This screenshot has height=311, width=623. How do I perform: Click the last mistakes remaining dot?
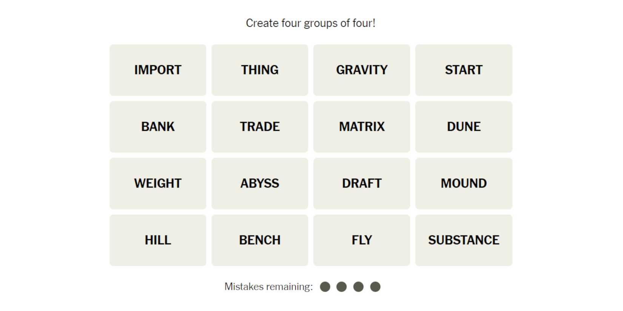tap(375, 287)
